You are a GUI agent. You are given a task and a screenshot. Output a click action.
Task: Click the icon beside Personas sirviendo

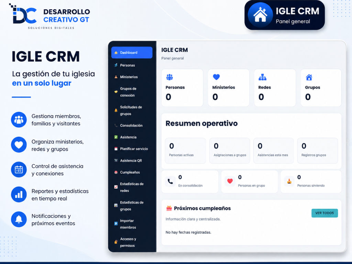click(289, 181)
